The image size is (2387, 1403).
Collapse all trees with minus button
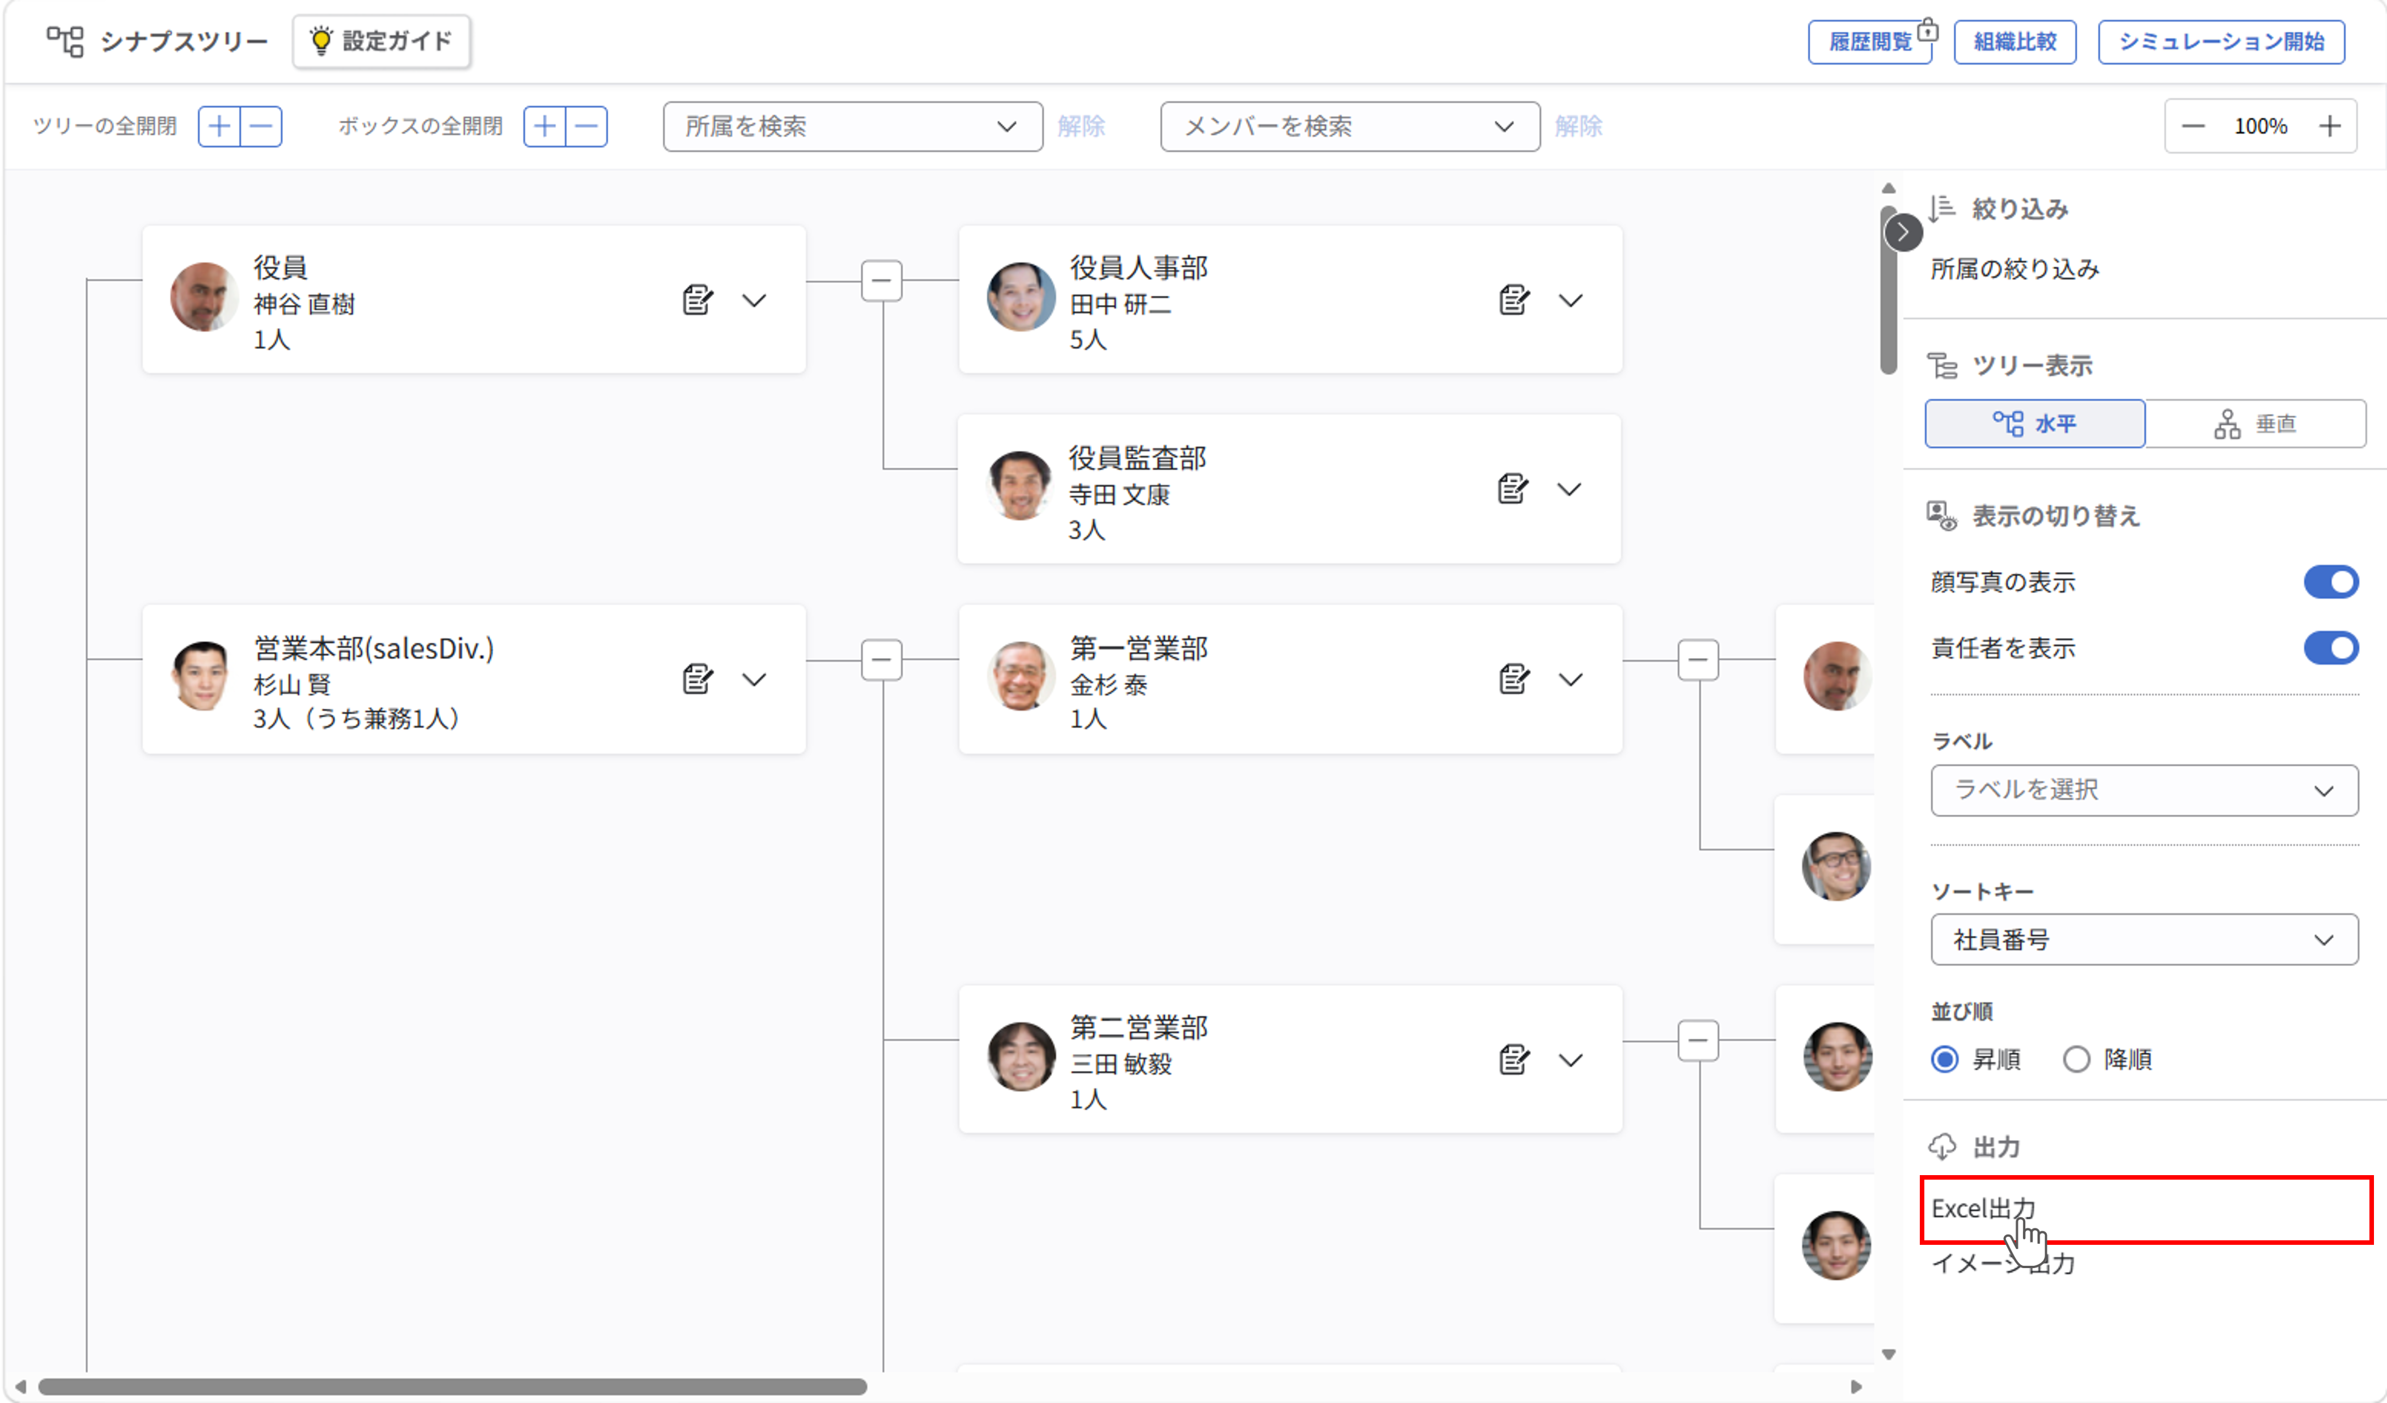click(x=261, y=126)
